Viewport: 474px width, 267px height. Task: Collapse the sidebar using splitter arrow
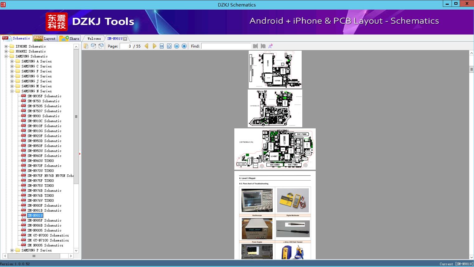(80, 154)
